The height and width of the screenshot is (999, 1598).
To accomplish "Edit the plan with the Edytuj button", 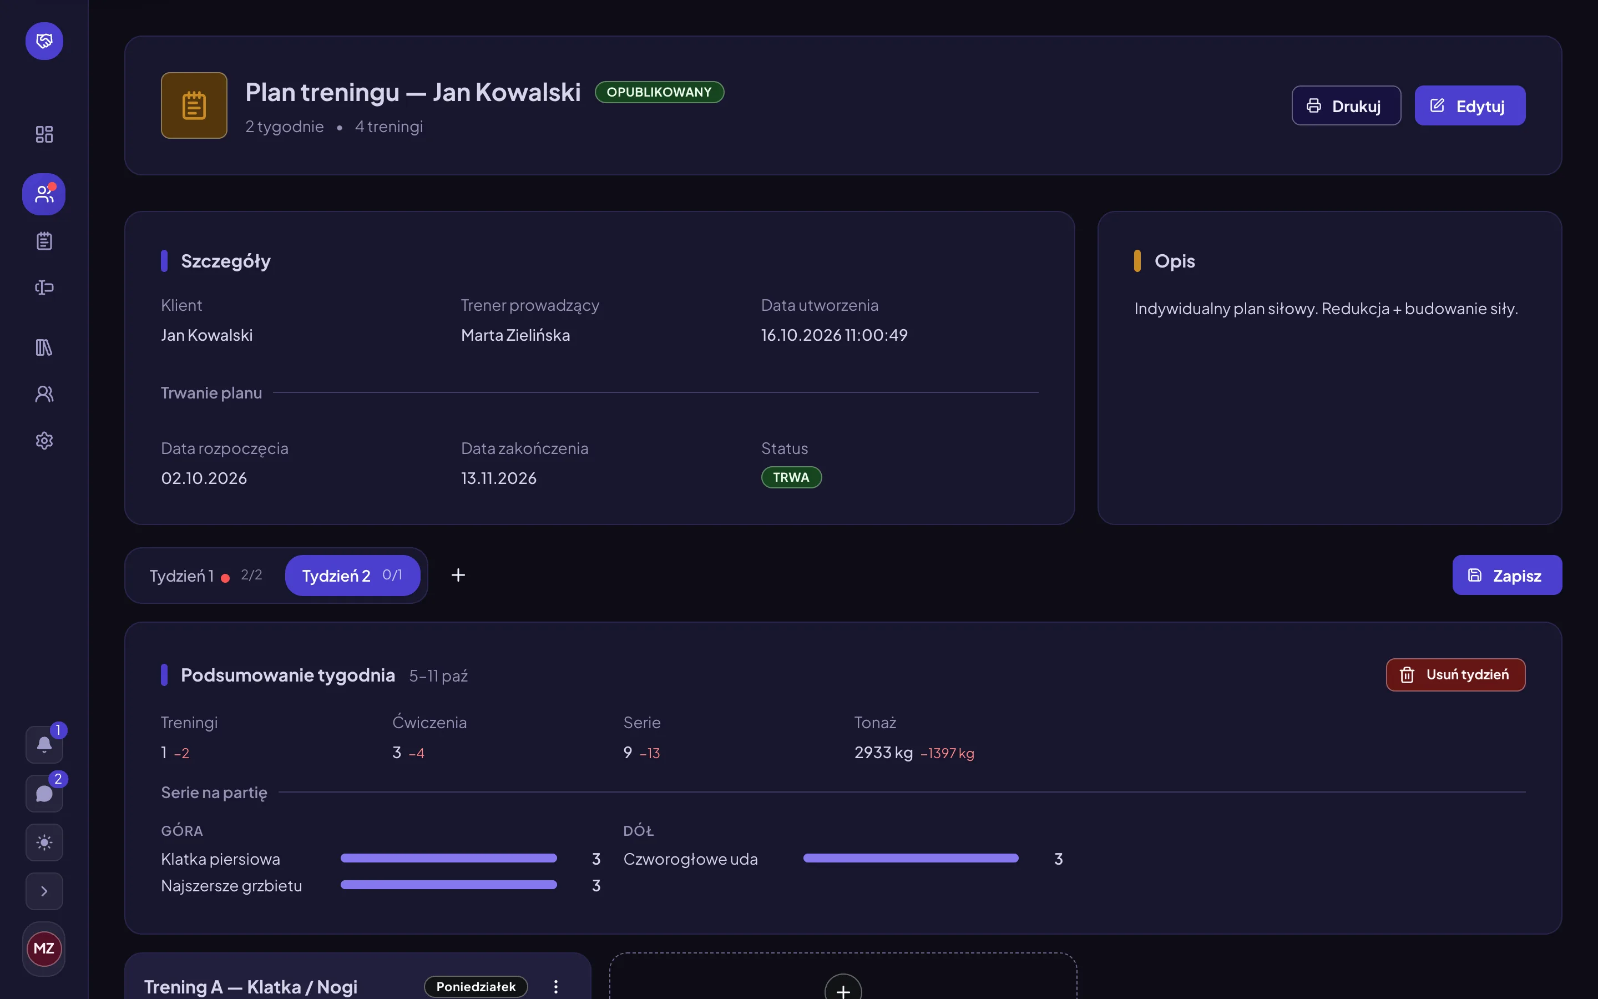I will pos(1470,105).
